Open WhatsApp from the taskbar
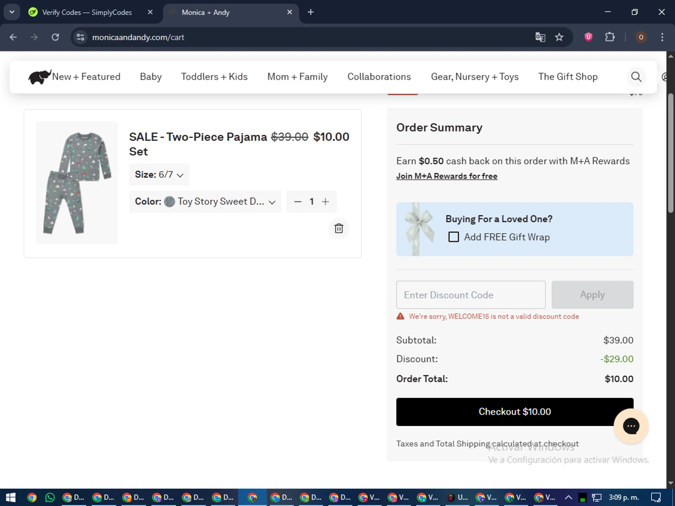 coord(50,497)
